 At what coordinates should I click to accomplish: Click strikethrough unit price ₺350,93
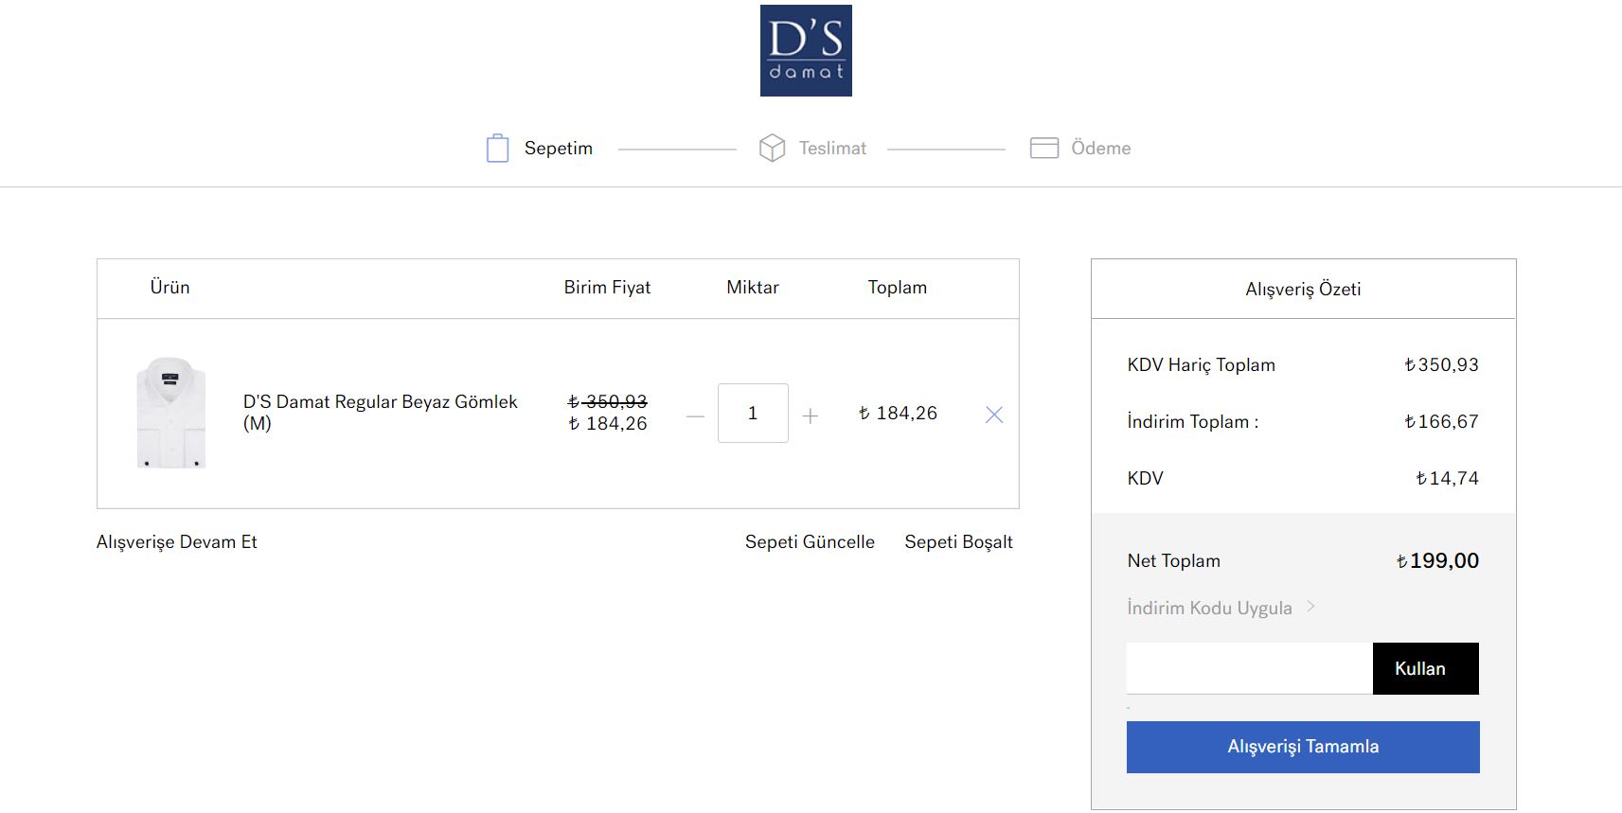click(x=607, y=401)
